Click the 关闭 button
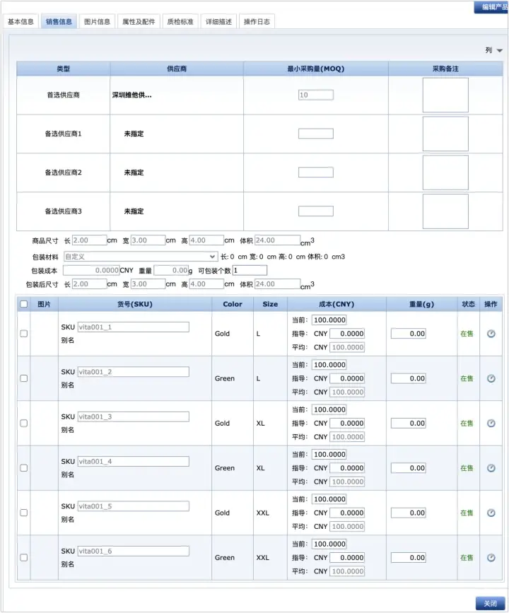The image size is (509, 613). point(490,603)
